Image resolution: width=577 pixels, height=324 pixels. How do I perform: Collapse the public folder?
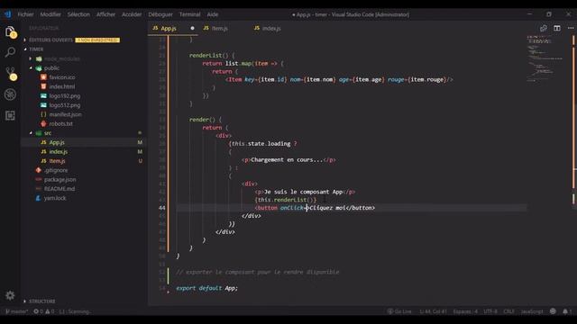pos(51,68)
